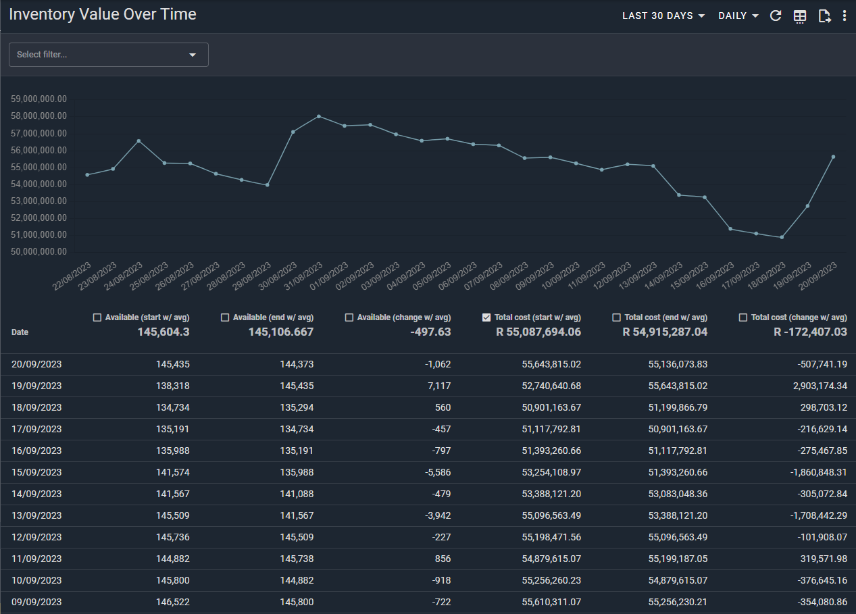Tick the Available (end w/ avg) checkbox
Image resolution: width=856 pixels, height=614 pixels.
point(225,317)
